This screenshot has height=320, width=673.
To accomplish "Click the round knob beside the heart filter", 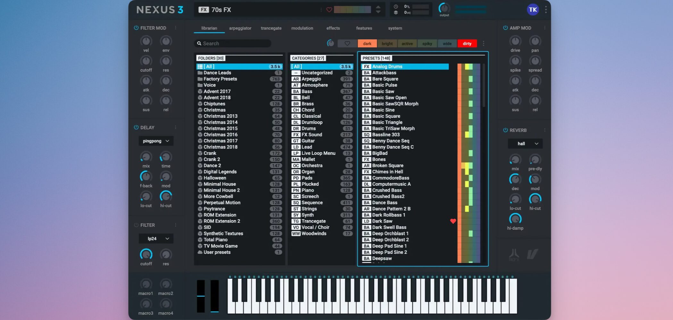I will coord(330,43).
